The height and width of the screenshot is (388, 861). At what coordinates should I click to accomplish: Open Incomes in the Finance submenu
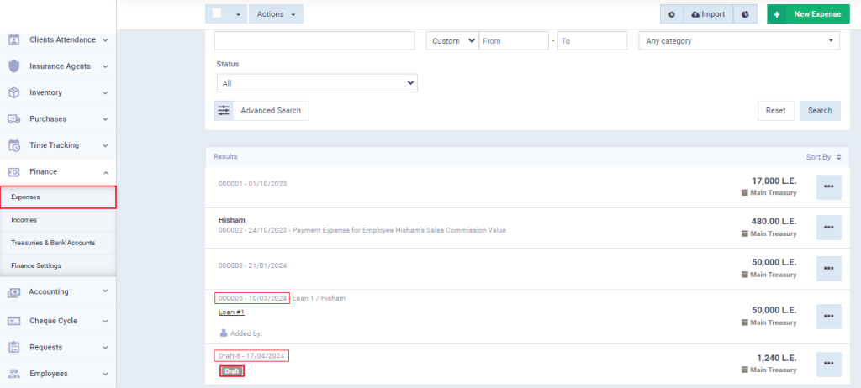tap(24, 220)
